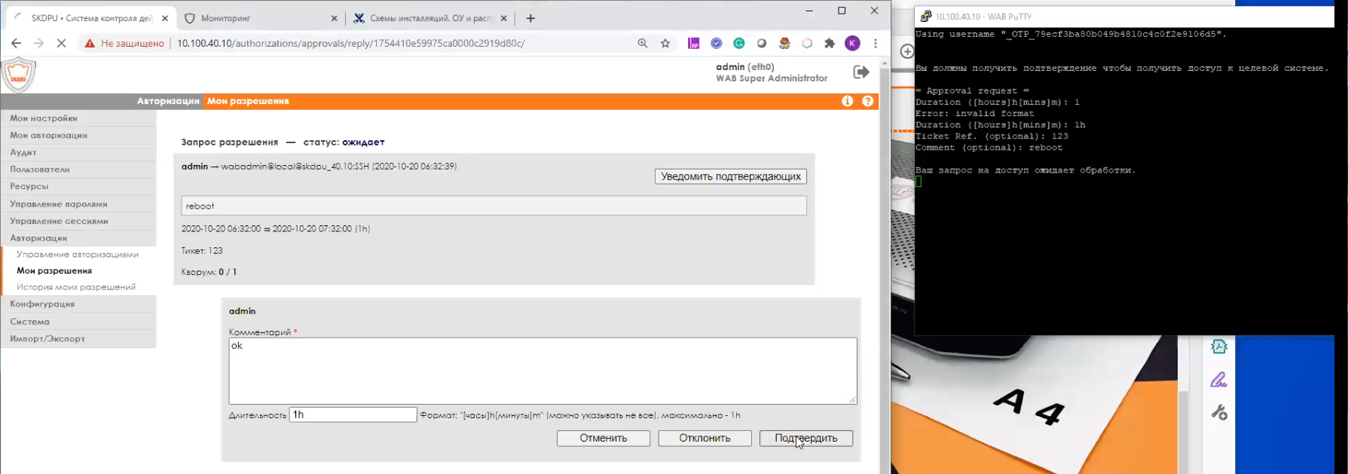Expand Импорт/Экспорт section in sidebar
This screenshot has width=1348, height=474.
78,339
